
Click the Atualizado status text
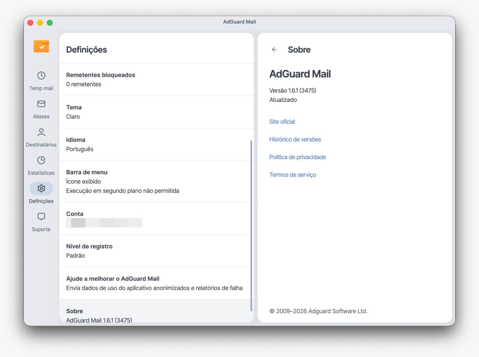tap(283, 100)
